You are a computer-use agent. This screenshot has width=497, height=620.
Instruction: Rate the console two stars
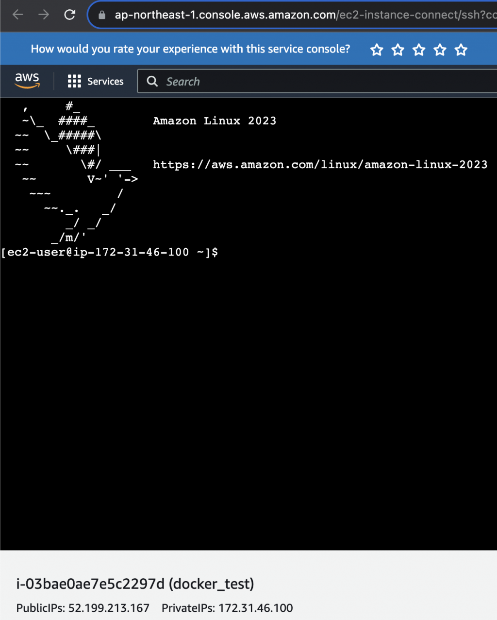pos(398,50)
